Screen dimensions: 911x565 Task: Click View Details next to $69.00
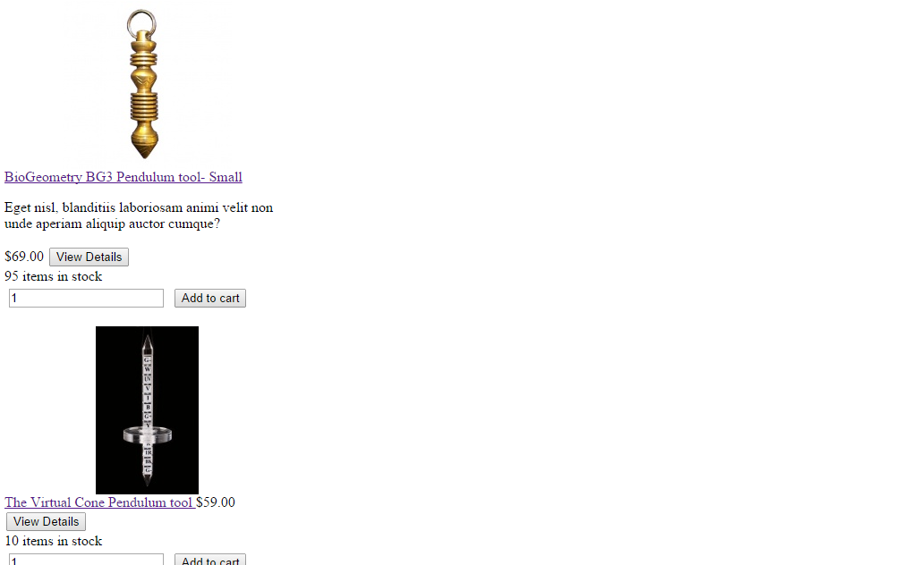pos(89,257)
